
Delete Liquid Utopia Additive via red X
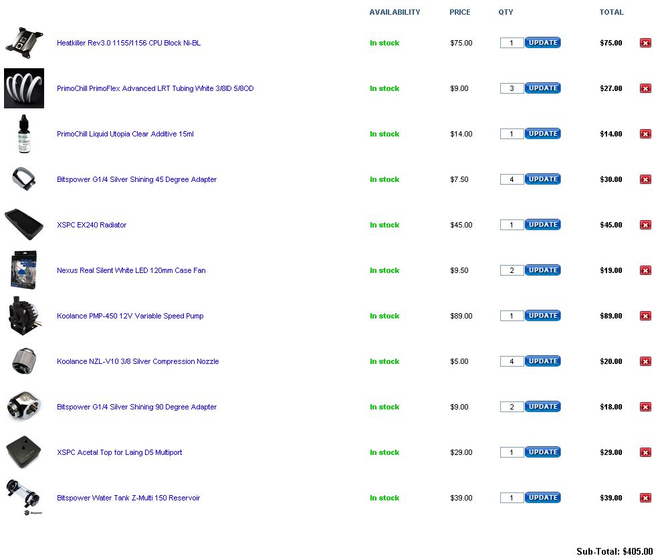tap(645, 134)
